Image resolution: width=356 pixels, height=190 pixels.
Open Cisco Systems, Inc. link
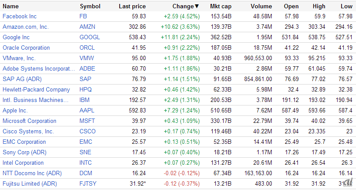click(x=28, y=132)
